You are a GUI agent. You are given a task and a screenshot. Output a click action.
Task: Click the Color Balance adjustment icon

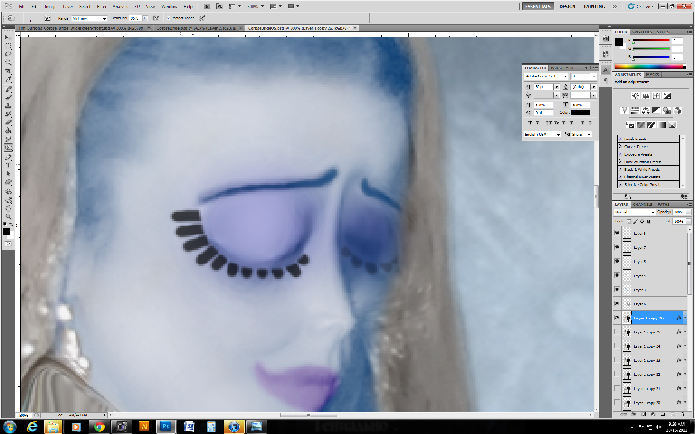coord(645,110)
